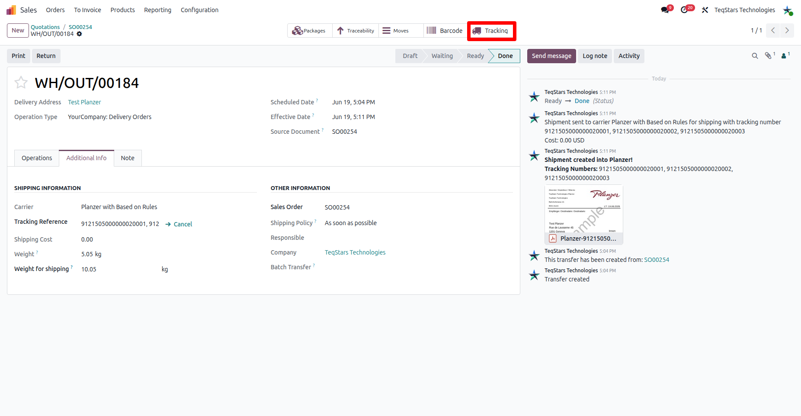Open the SO00254 breadcrumb link
This screenshot has width=801, height=416.
click(x=80, y=27)
